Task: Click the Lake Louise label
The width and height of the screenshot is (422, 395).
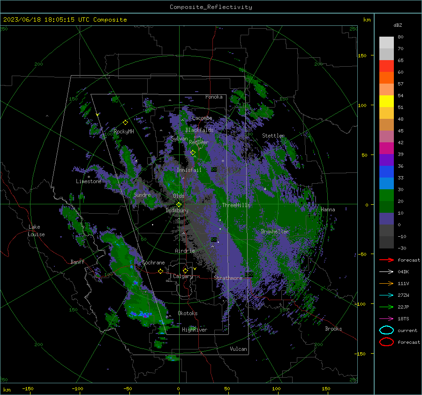Action: tap(37, 231)
